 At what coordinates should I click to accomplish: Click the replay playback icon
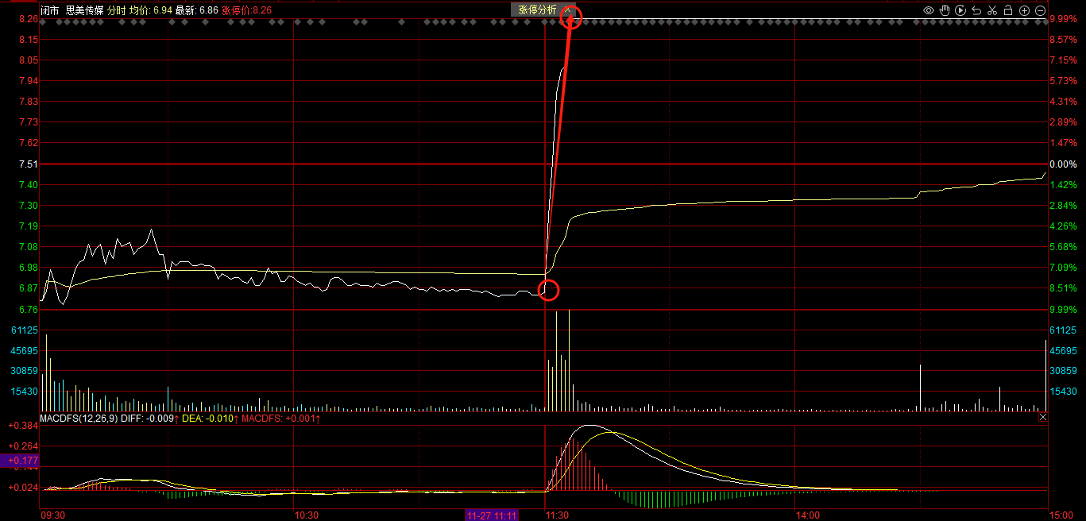click(960, 10)
